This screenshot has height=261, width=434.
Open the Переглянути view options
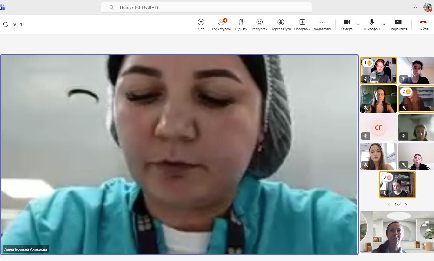(281, 24)
